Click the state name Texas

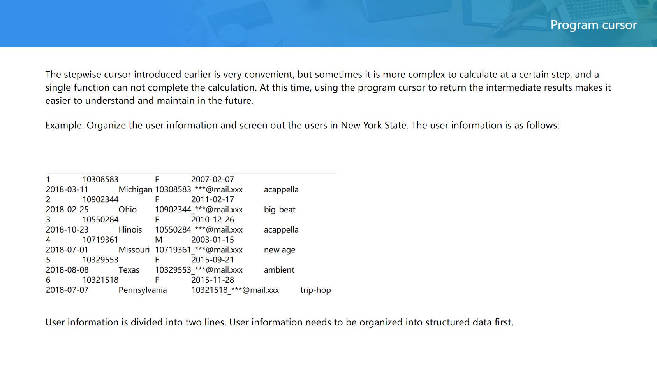pos(129,270)
